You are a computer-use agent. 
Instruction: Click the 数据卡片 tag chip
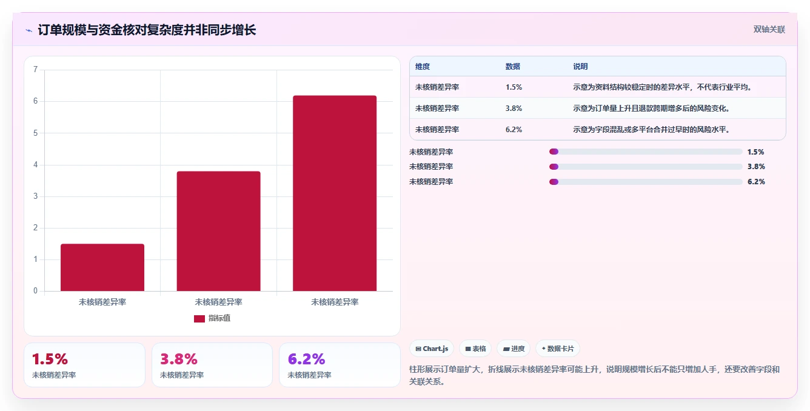(x=558, y=349)
